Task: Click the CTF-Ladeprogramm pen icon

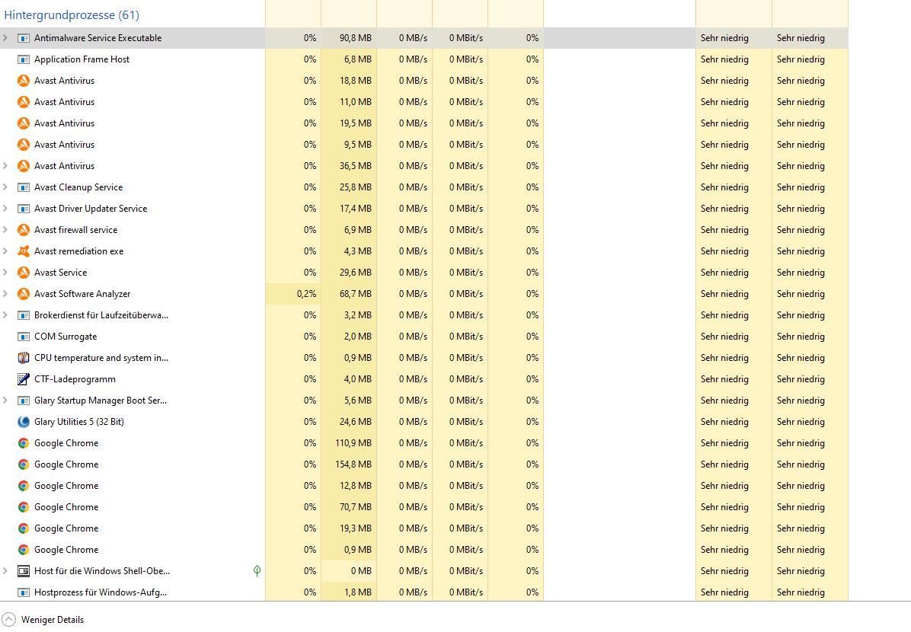Action: coord(24,379)
